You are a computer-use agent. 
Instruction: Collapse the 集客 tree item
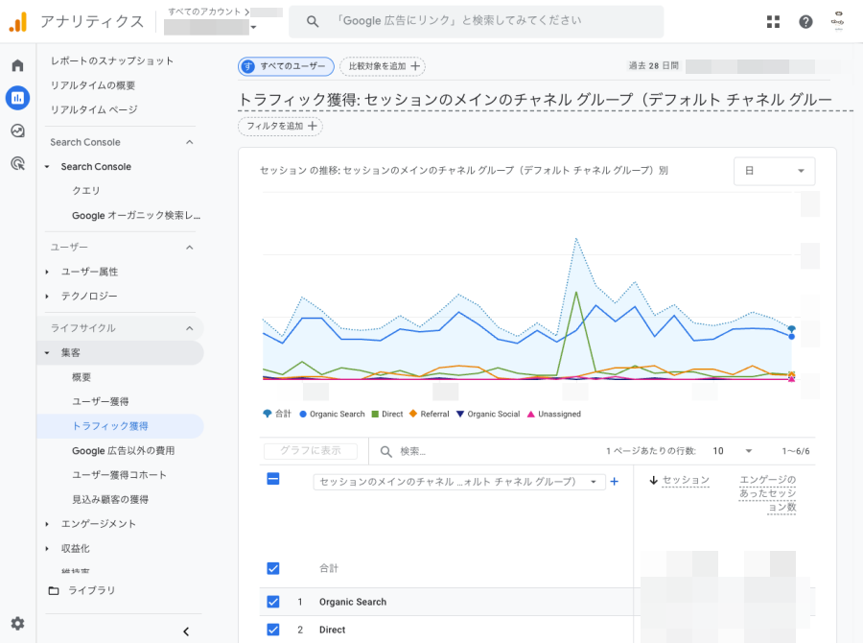(47, 352)
